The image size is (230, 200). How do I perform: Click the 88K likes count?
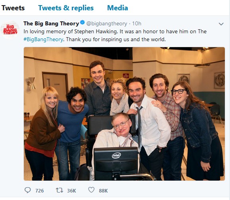pyautogui.click(x=103, y=191)
